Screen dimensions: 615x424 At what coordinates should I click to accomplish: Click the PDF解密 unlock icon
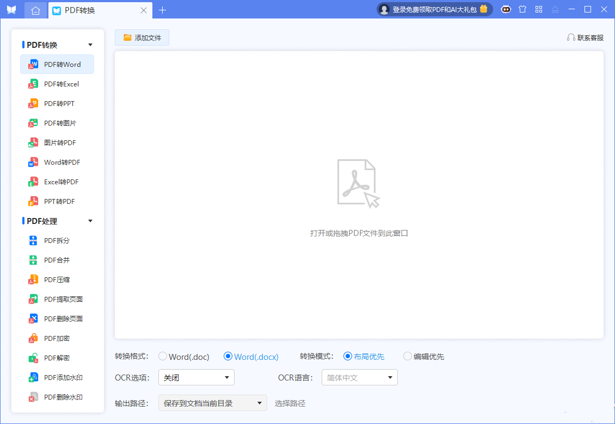coord(33,358)
